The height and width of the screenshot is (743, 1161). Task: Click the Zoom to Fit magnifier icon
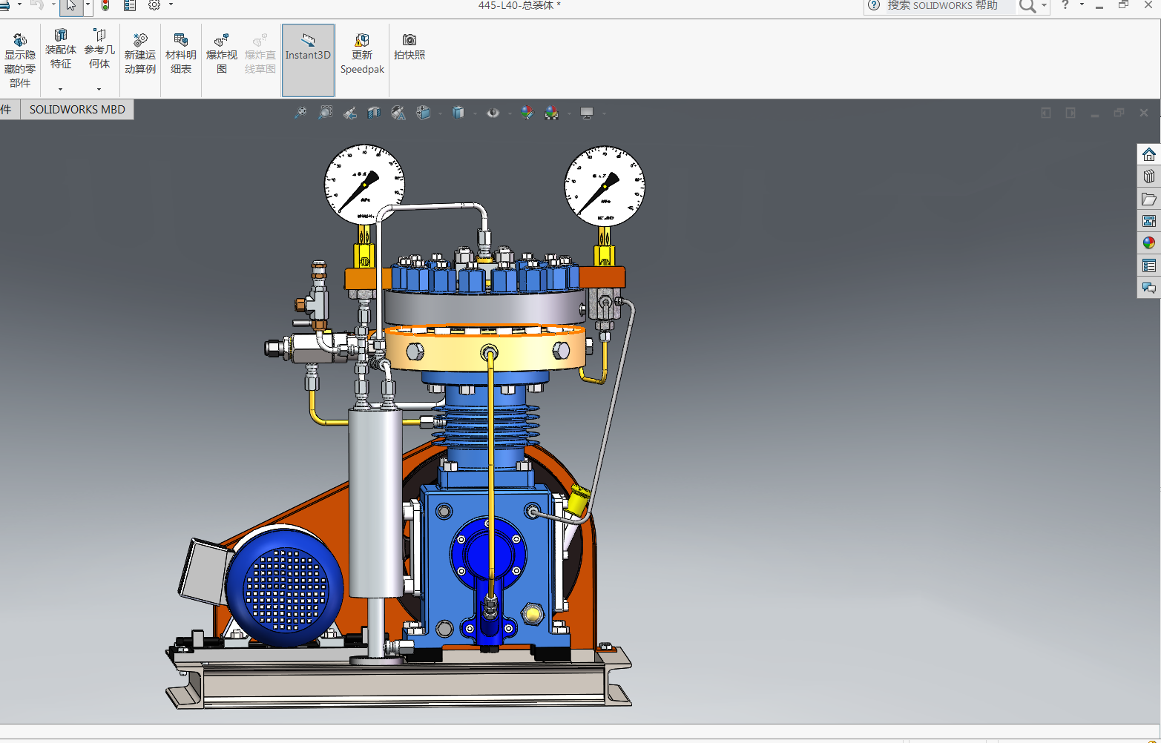(300, 113)
